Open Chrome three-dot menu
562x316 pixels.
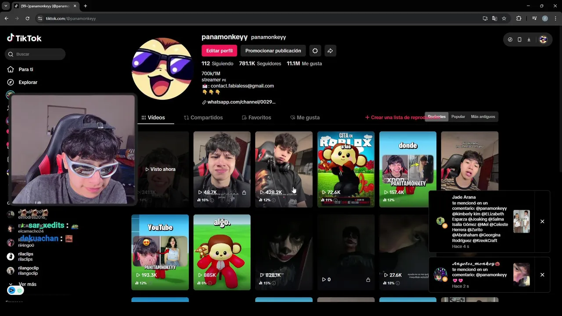click(x=555, y=18)
